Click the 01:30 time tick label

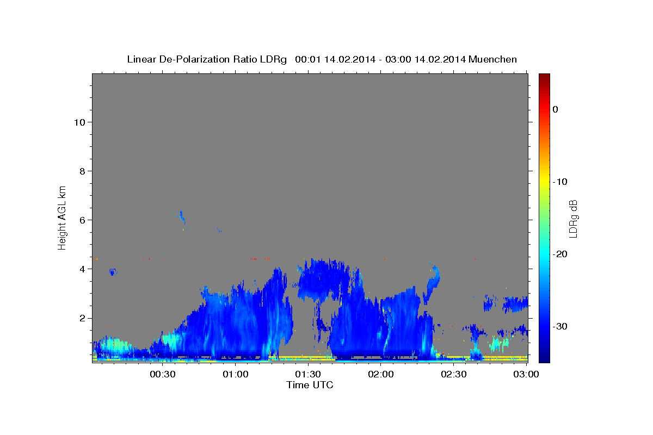308,374
